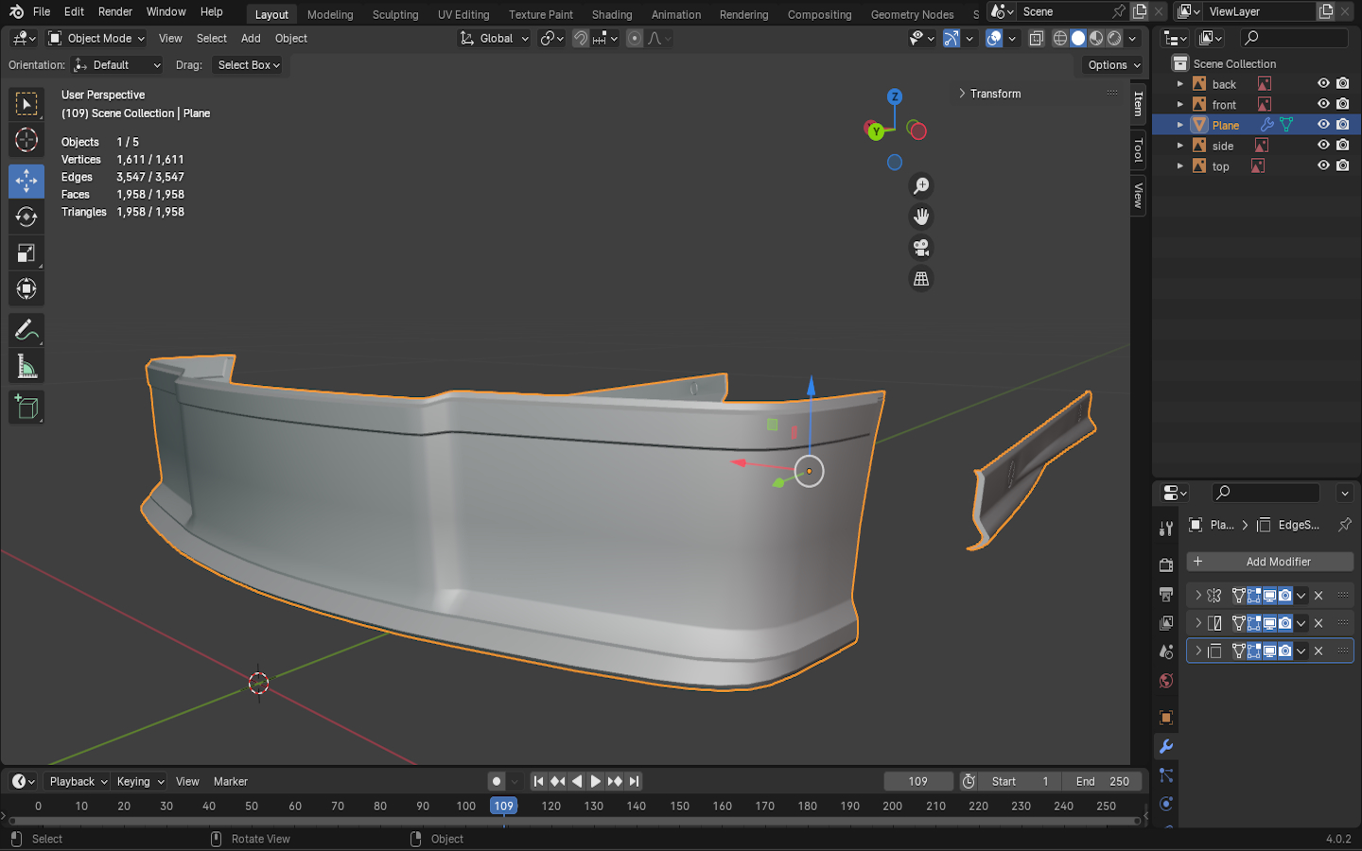
Task: Open the Options dropdown
Action: point(1114,65)
